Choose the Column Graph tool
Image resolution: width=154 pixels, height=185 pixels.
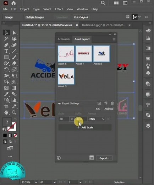(x=14, y=100)
